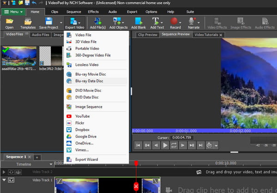Viewport: 277px width, 193px height.
Task: Open the Timeline mode dropdown
Action: pyautogui.click(x=51, y=164)
